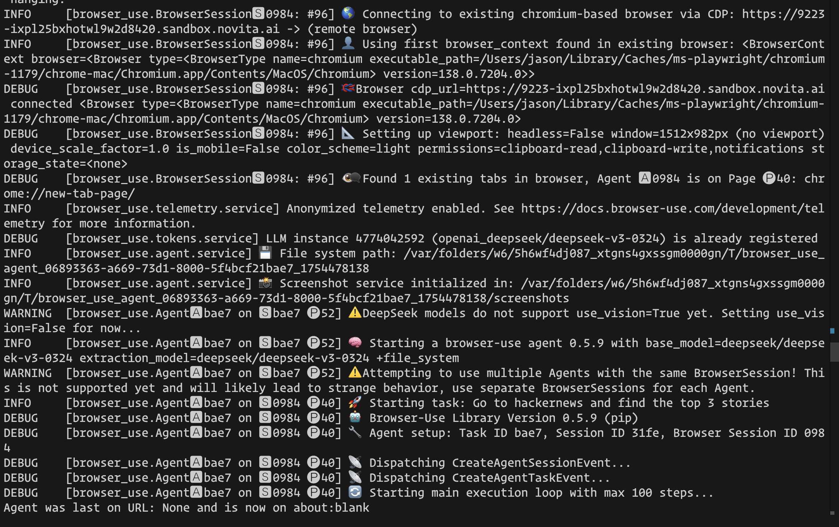839x527 pixels.
Task: Click the chrome://new-tab-page/ URL text
Action: click(x=69, y=193)
